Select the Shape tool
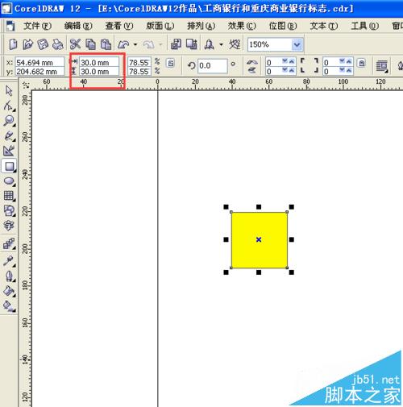 click(9, 106)
